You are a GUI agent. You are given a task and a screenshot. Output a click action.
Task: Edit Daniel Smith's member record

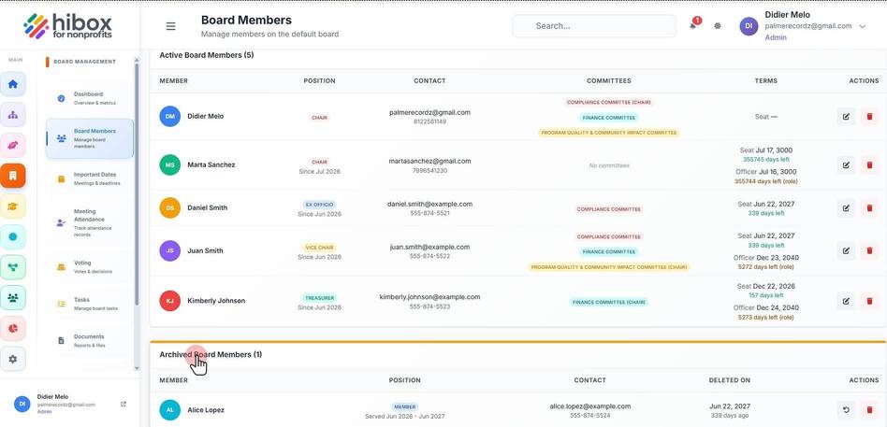pyautogui.click(x=846, y=207)
